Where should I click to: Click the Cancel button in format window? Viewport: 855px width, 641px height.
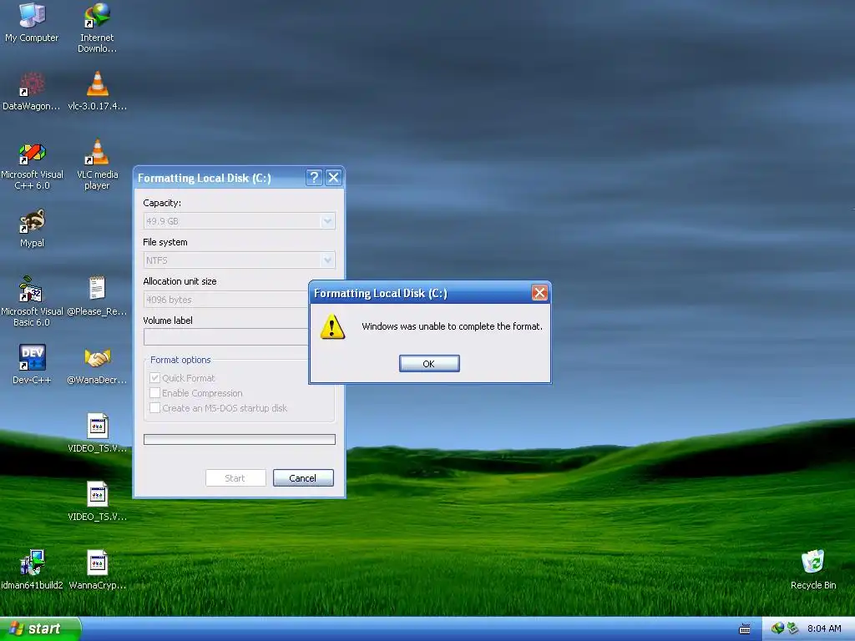[x=303, y=478]
